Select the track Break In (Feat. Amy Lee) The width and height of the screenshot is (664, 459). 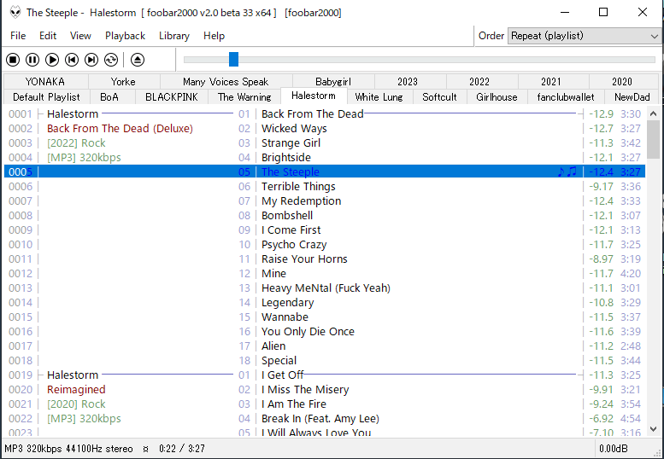320,418
